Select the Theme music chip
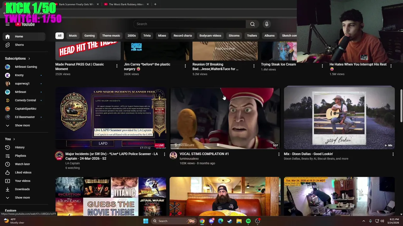This screenshot has width=403, height=226. pyautogui.click(x=111, y=36)
